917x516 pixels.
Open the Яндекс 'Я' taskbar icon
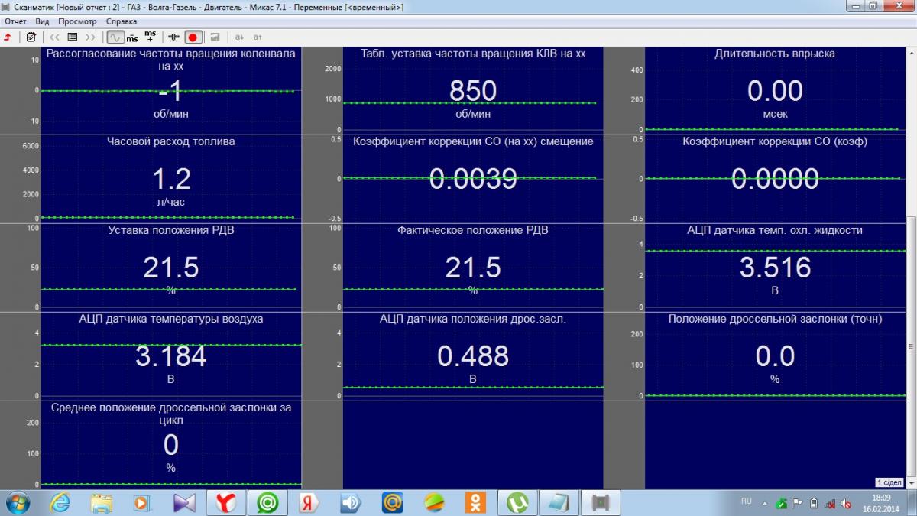309,502
